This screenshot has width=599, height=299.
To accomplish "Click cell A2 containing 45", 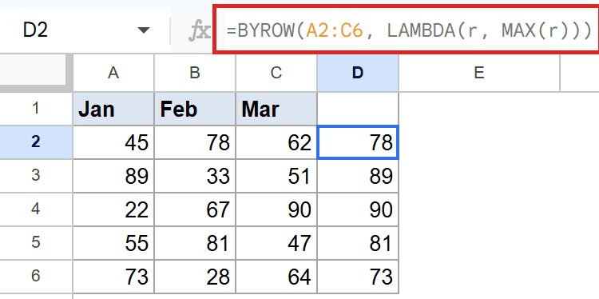I will [x=113, y=142].
